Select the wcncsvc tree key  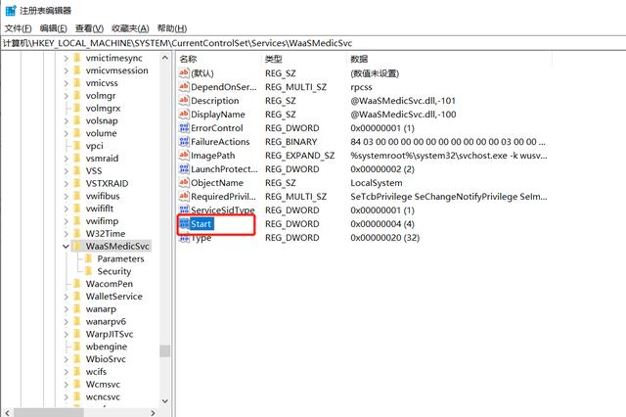[x=103, y=396]
